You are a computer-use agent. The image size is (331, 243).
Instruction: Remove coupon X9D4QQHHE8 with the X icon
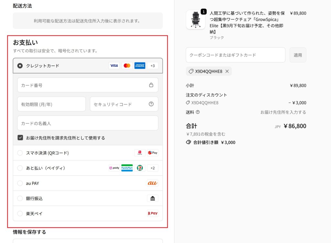click(x=227, y=71)
